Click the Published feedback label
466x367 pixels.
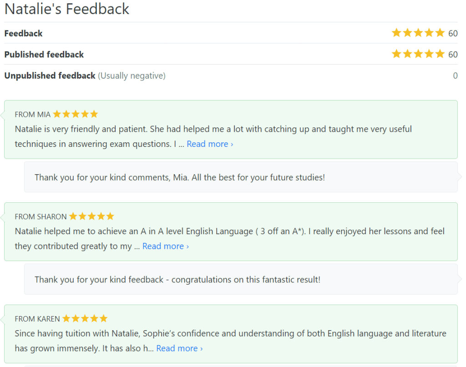click(x=44, y=55)
